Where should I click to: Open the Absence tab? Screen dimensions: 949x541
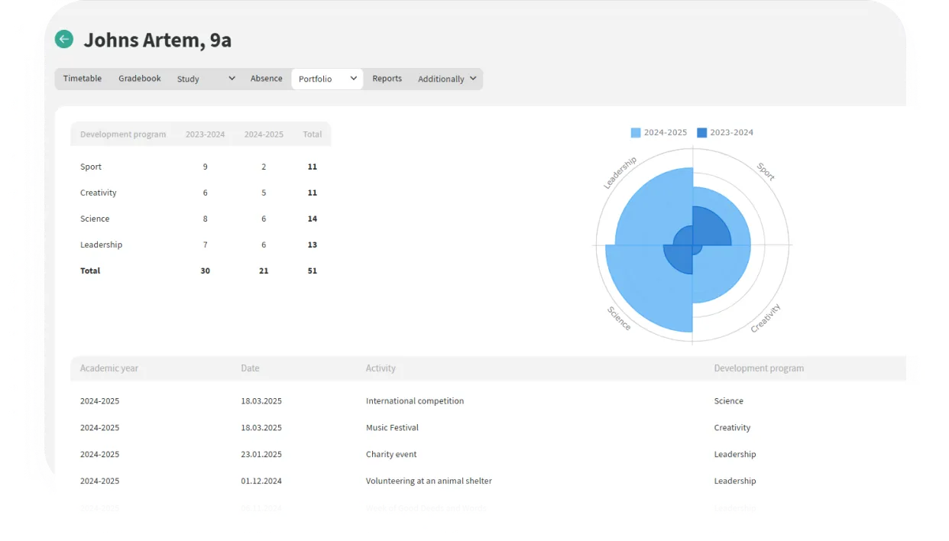click(x=267, y=79)
